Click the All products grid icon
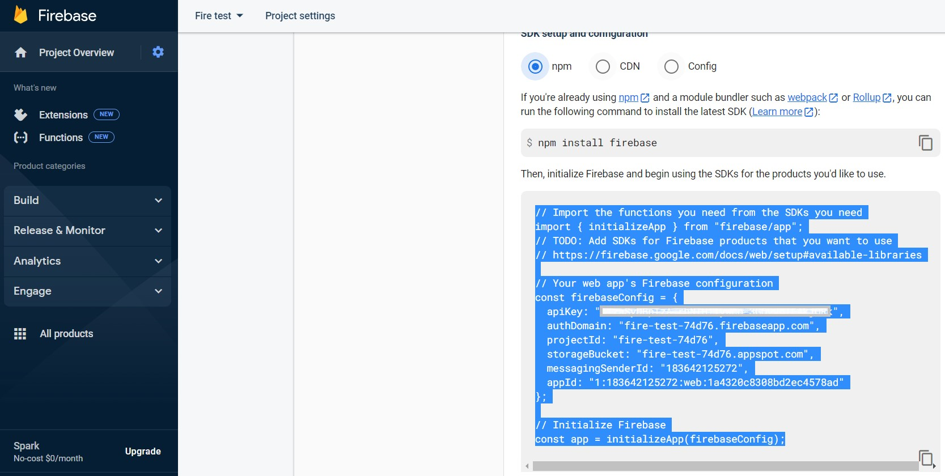Image resolution: width=945 pixels, height=476 pixels. (20, 334)
